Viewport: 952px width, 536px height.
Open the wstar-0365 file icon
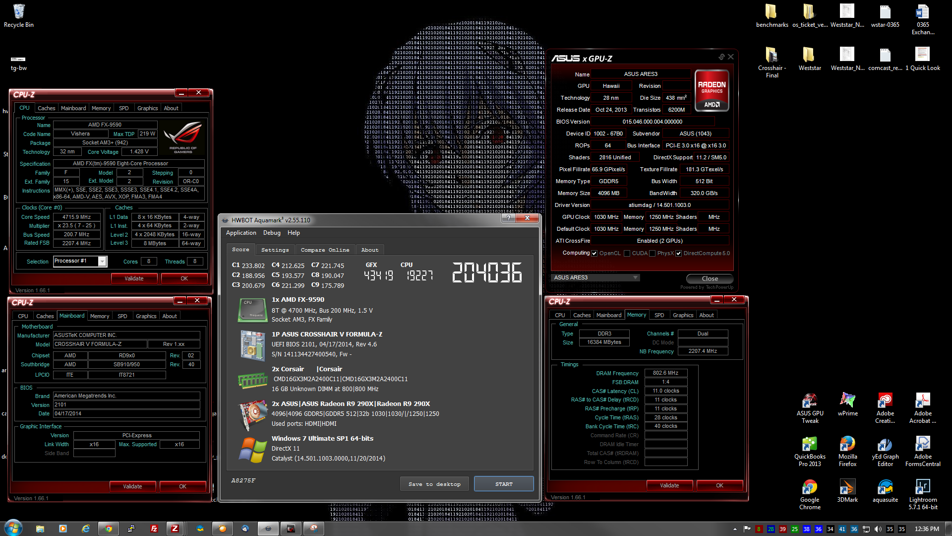click(x=885, y=16)
